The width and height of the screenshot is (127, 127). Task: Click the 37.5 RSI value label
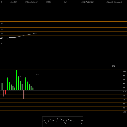[x=35, y=34]
